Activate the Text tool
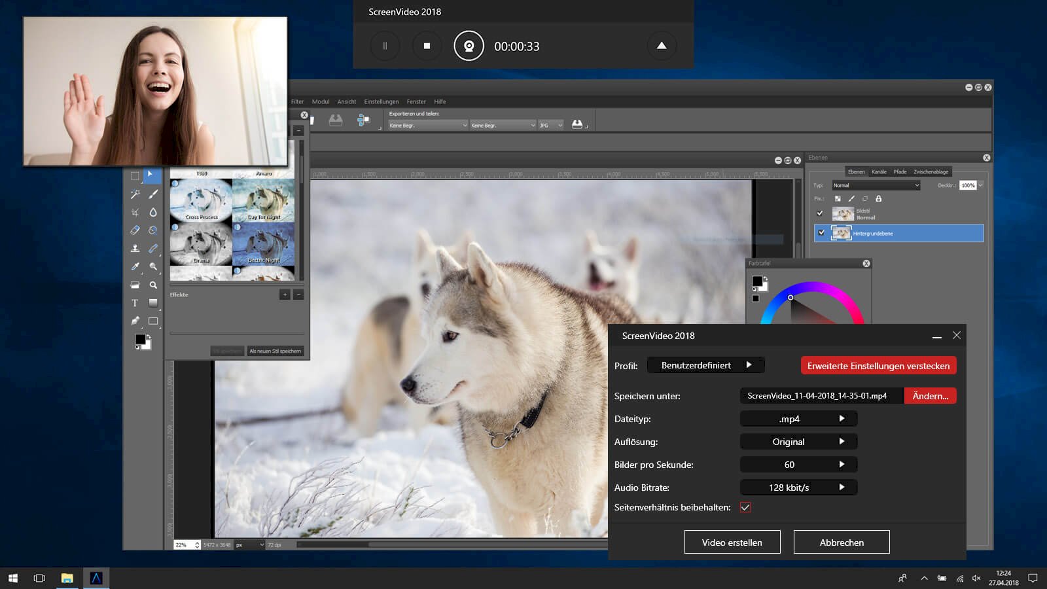1047x589 pixels. (x=135, y=303)
